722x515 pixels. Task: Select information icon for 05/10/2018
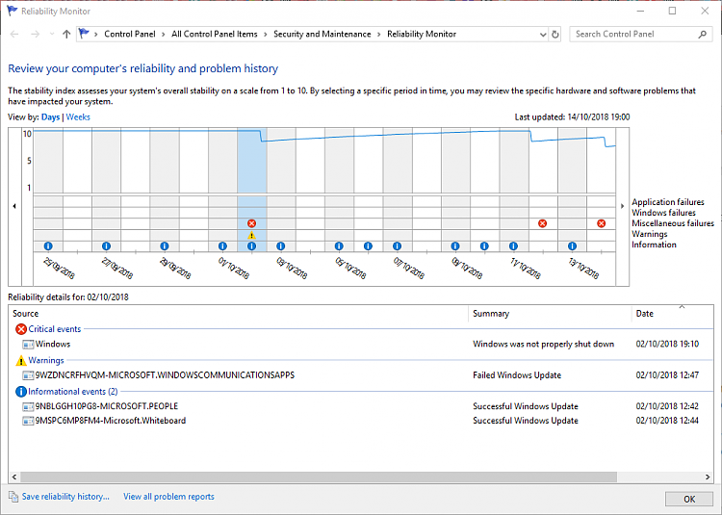(340, 246)
